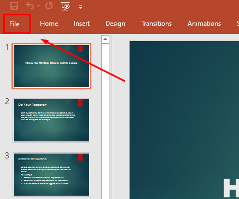The image size is (239, 199).
Task: Start slideshow from beginning icon
Action: coord(65,6)
